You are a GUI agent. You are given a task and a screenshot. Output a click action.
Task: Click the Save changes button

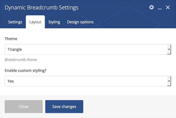[x=64, y=107]
